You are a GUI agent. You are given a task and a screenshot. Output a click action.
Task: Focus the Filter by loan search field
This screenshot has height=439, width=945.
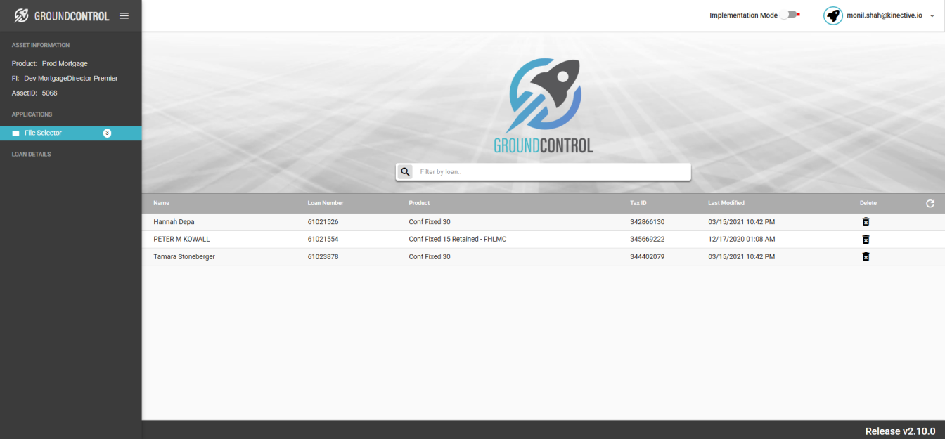(x=552, y=171)
